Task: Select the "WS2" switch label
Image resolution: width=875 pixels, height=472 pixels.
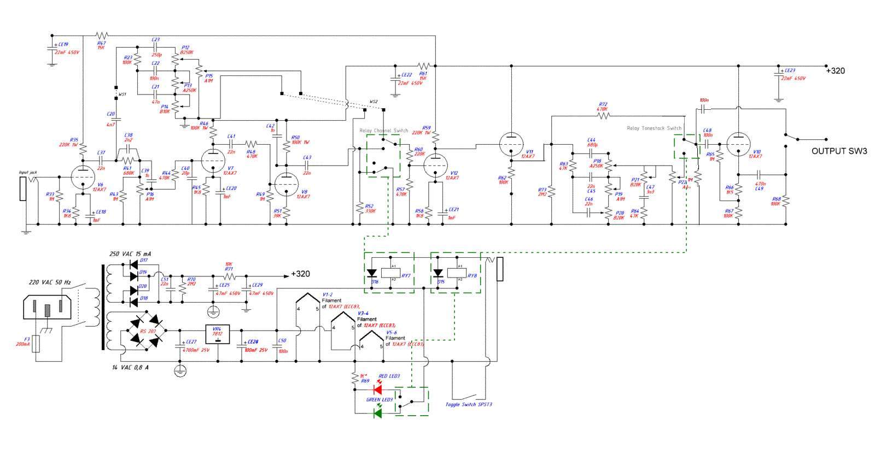Action: 374,102
